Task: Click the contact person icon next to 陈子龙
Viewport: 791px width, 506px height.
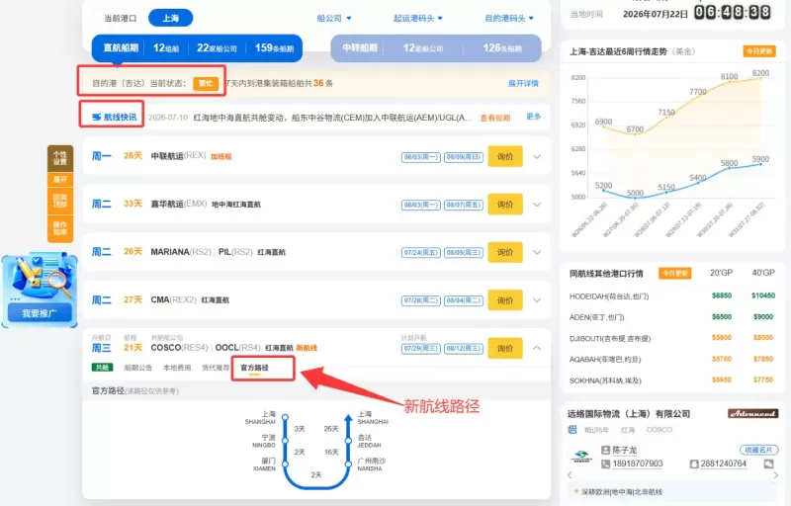Action: [605, 450]
